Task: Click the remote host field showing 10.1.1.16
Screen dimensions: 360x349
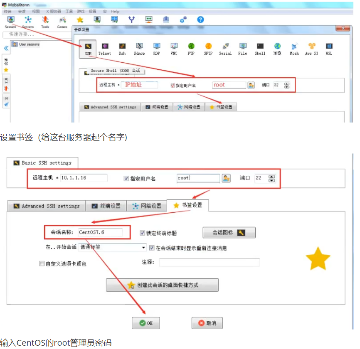Action: [84, 178]
